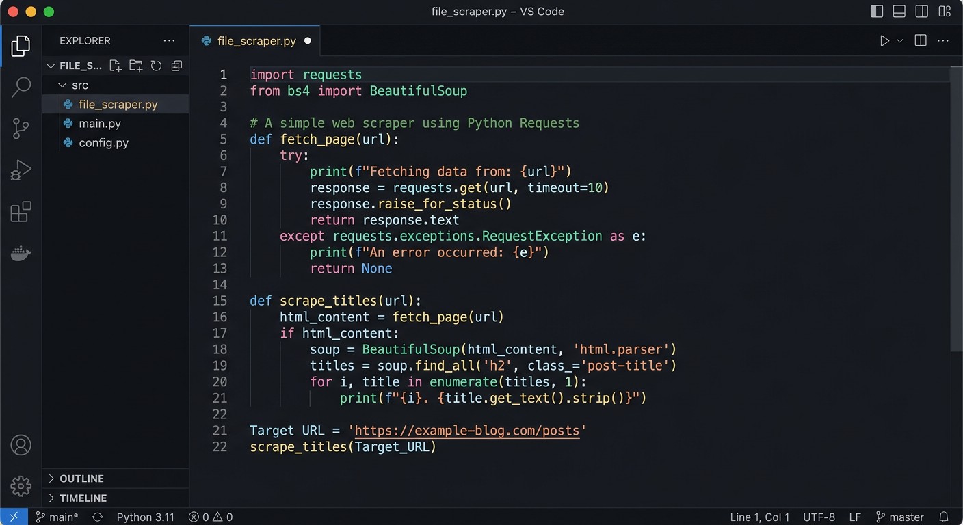Open notifications bell in status bar

point(944,517)
